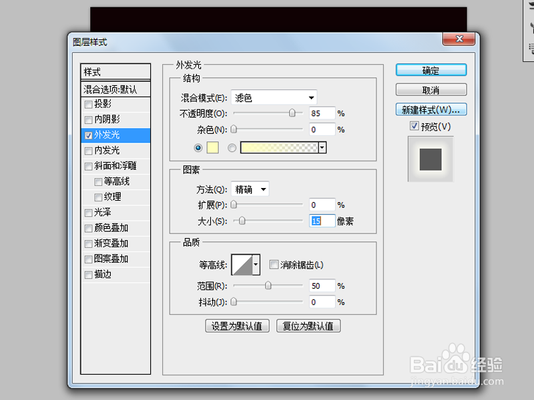The width and height of the screenshot is (534, 400).
Task: Click the yellow-to-transparent gradient bar
Action: pos(279,147)
